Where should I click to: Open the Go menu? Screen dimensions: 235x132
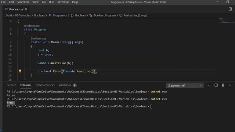44,2
